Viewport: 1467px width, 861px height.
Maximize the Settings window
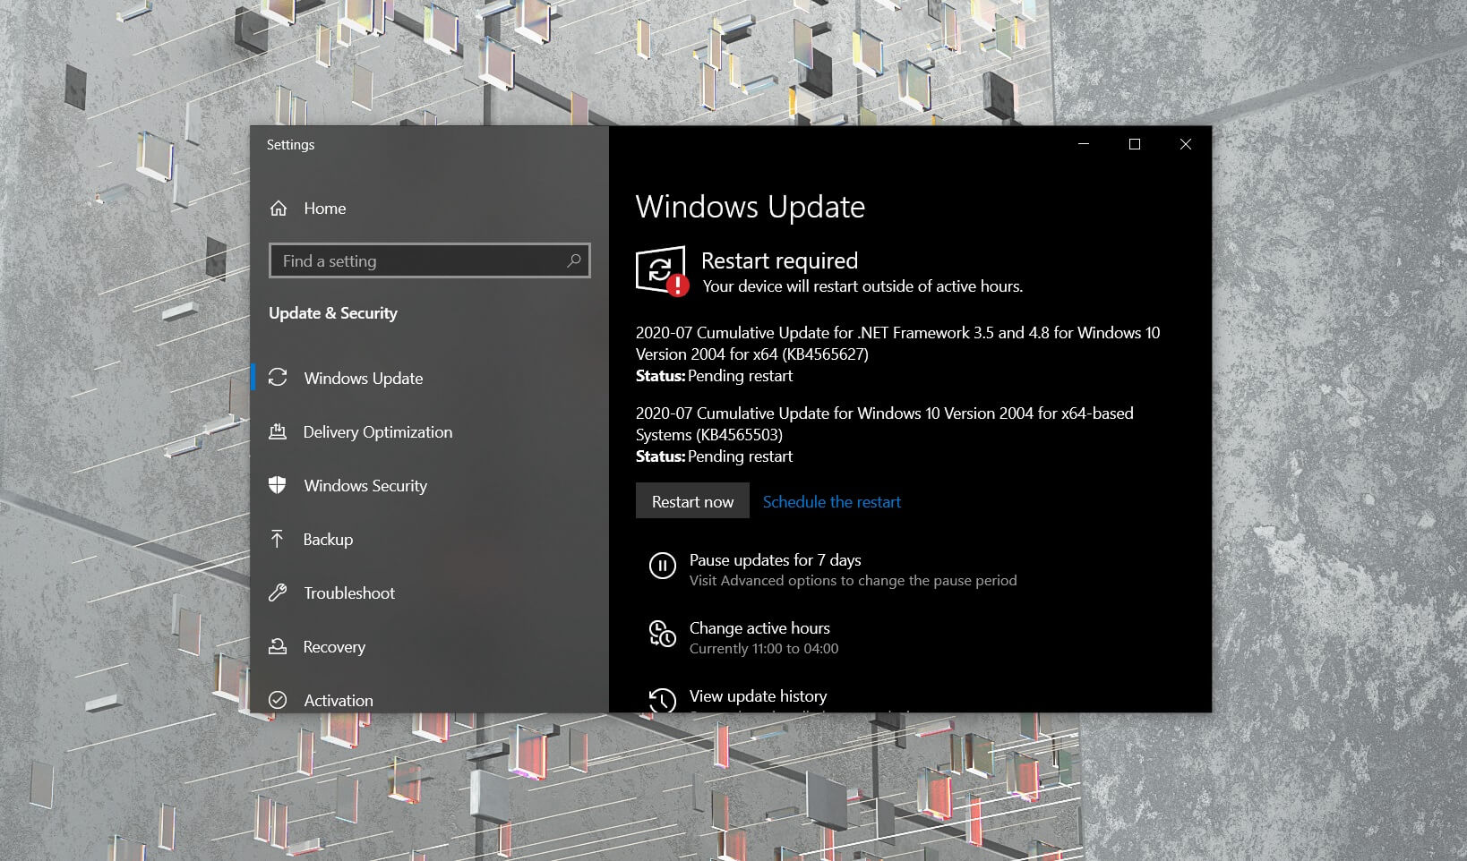coord(1134,144)
